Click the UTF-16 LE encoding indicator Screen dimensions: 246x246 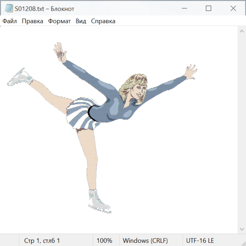click(x=200, y=241)
